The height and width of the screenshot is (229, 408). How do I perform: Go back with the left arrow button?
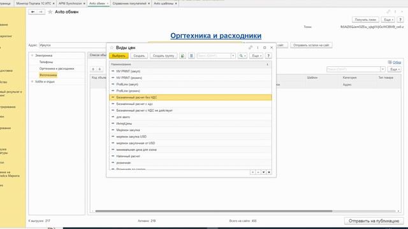33,11
